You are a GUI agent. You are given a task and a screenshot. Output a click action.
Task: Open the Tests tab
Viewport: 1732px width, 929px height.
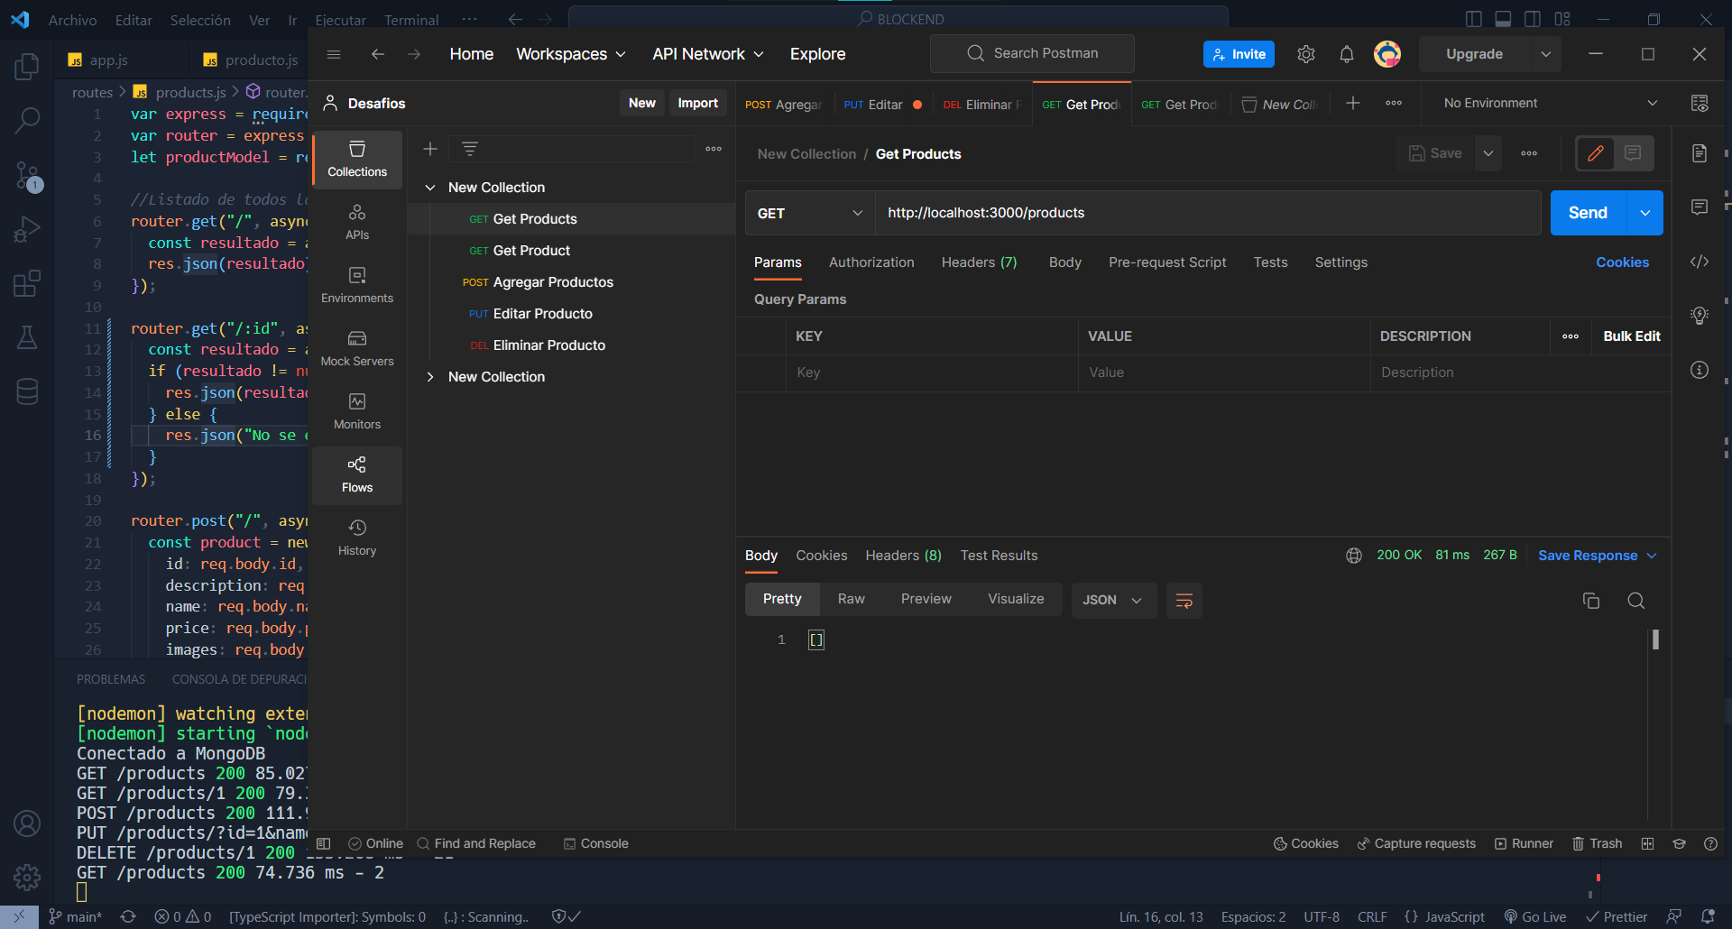[x=1270, y=262]
